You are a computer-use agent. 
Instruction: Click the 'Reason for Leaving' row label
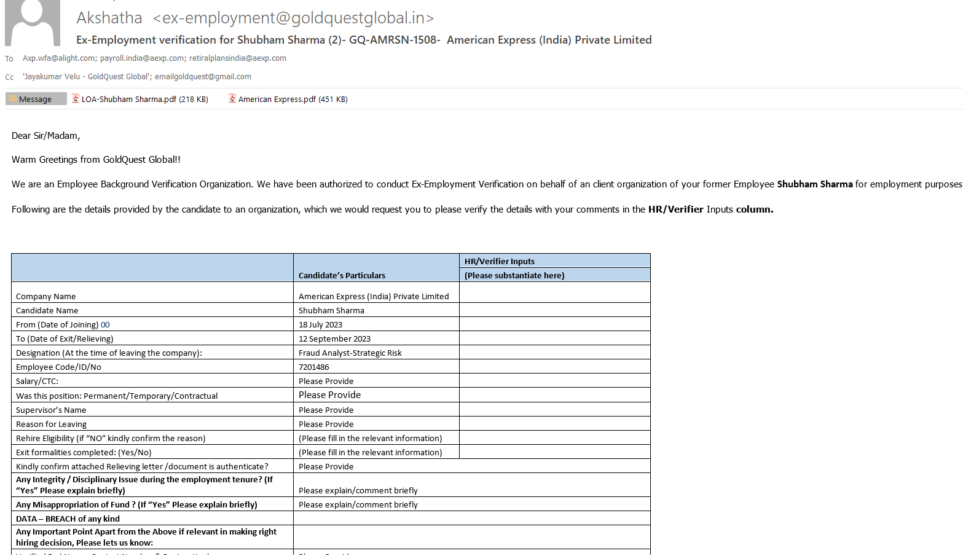coord(51,425)
